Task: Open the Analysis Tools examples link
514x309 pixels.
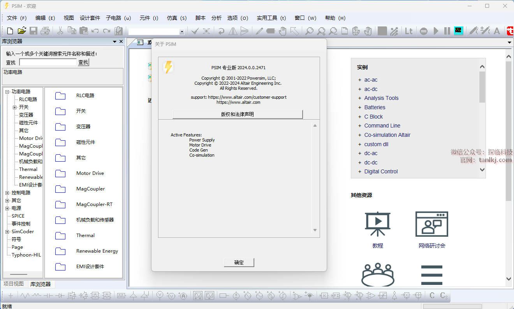Action: [x=381, y=98]
